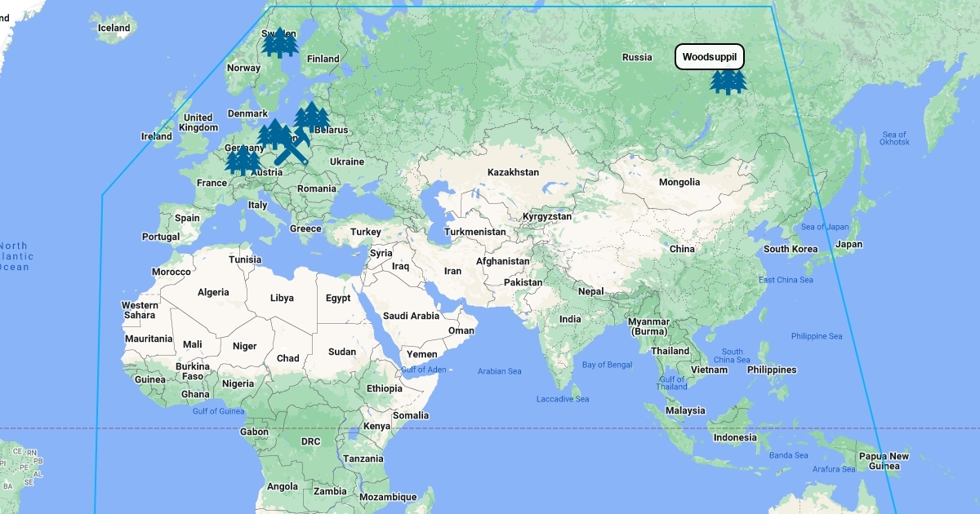
Task: Click the Mongolia label on map
Action: pos(679,182)
